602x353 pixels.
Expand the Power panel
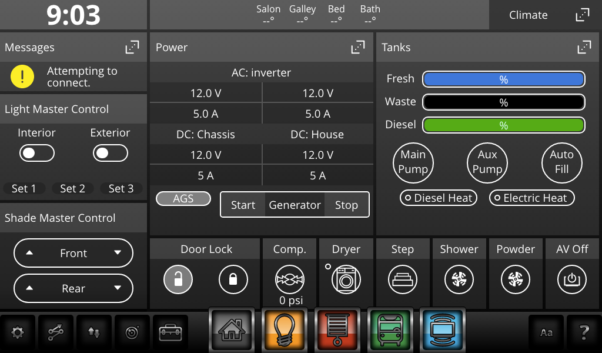(358, 47)
